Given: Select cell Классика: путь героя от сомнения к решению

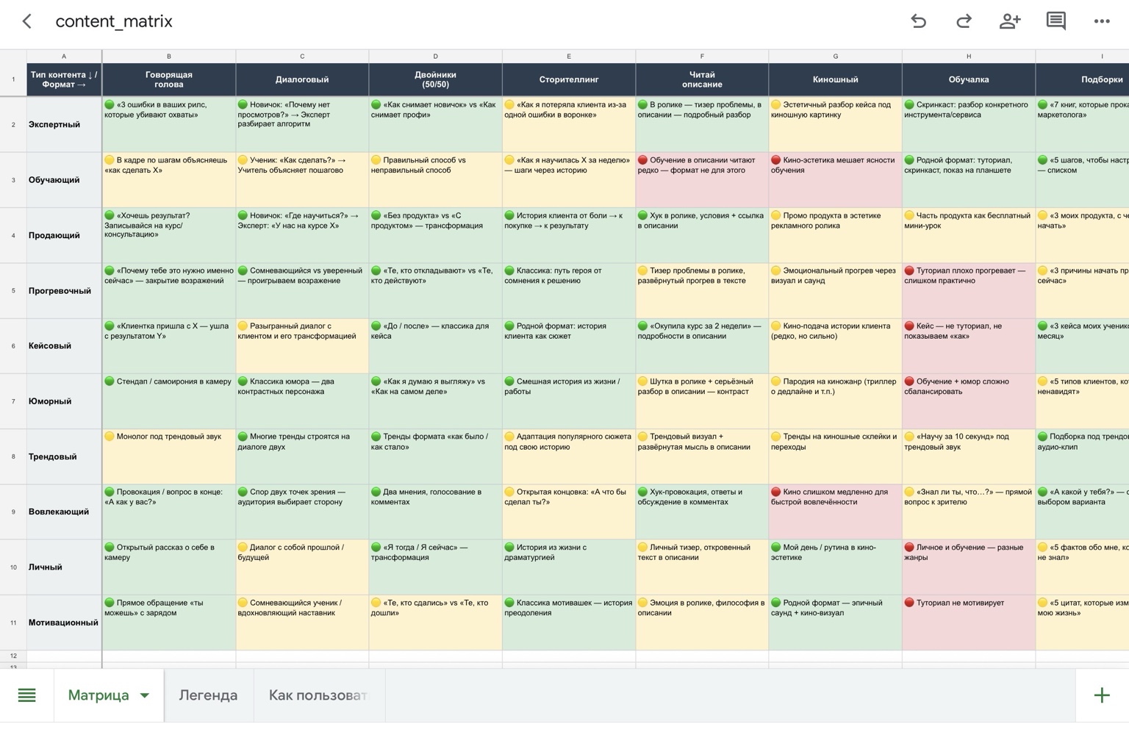Looking at the screenshot, I should click(569, 291).
